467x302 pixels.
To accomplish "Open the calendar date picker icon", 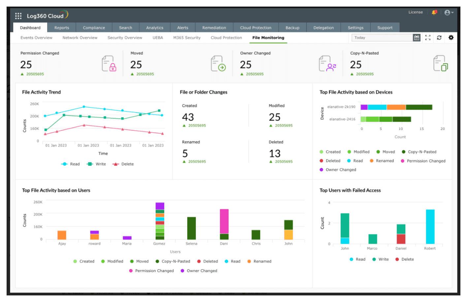I will (417, 38).
